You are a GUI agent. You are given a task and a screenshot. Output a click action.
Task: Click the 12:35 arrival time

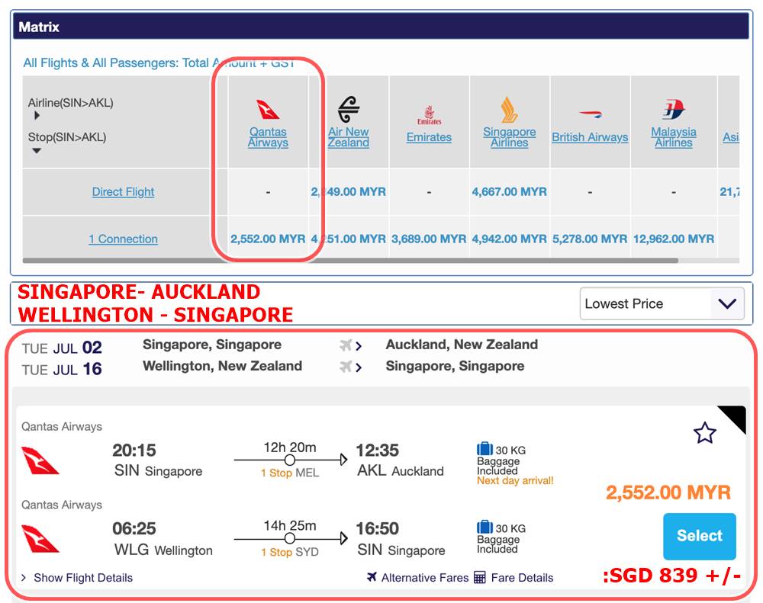pos(377,451)
